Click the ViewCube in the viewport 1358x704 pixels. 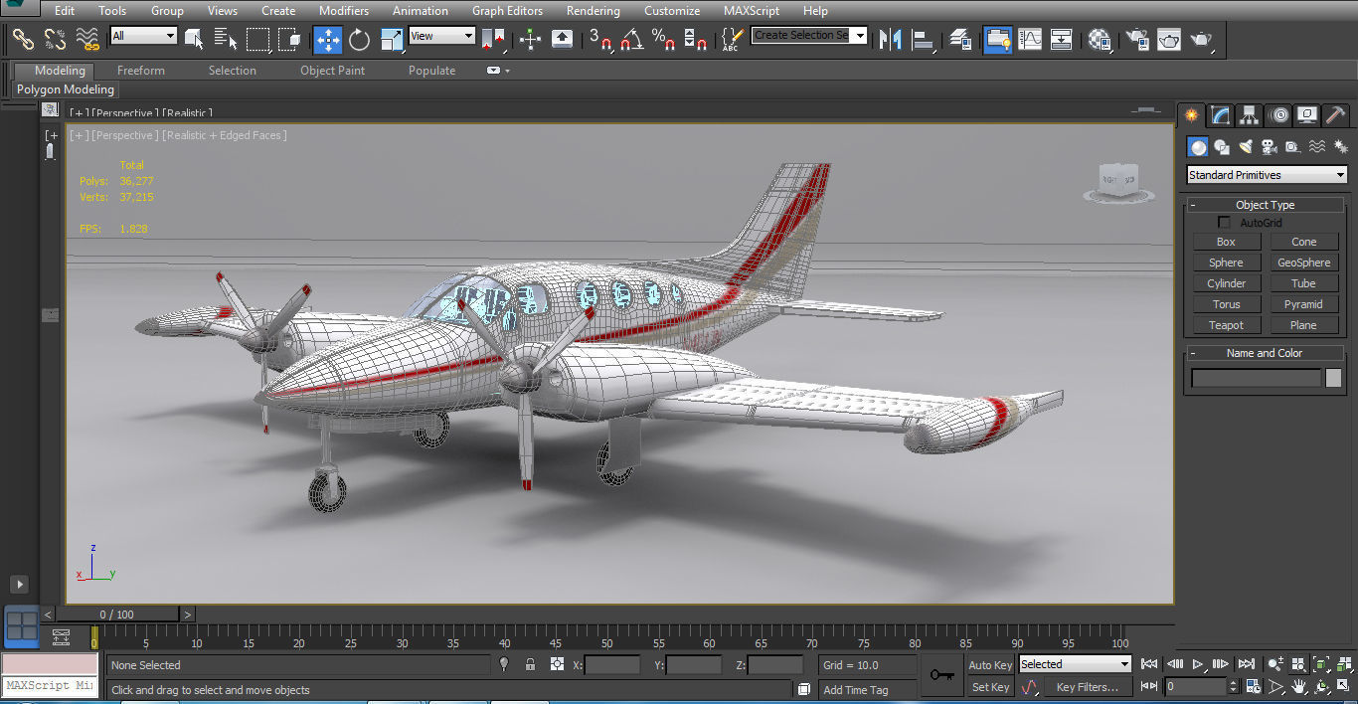(x=1117, y=182)
